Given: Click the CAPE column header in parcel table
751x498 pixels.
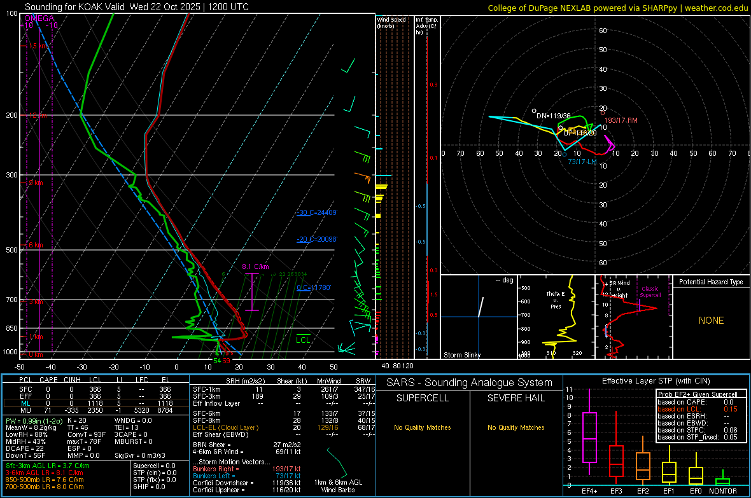Looking at the screenshot, I should point(48,380).
